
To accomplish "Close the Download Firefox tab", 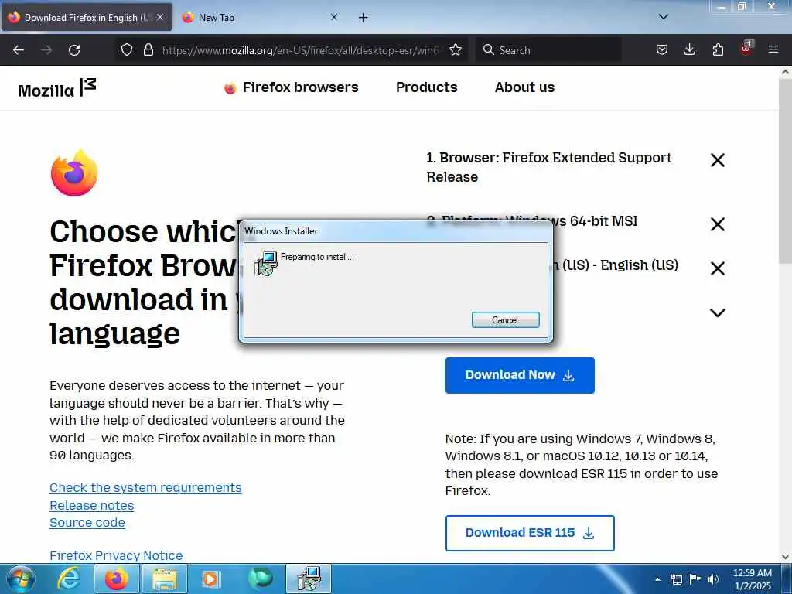I will click(160, 17).
